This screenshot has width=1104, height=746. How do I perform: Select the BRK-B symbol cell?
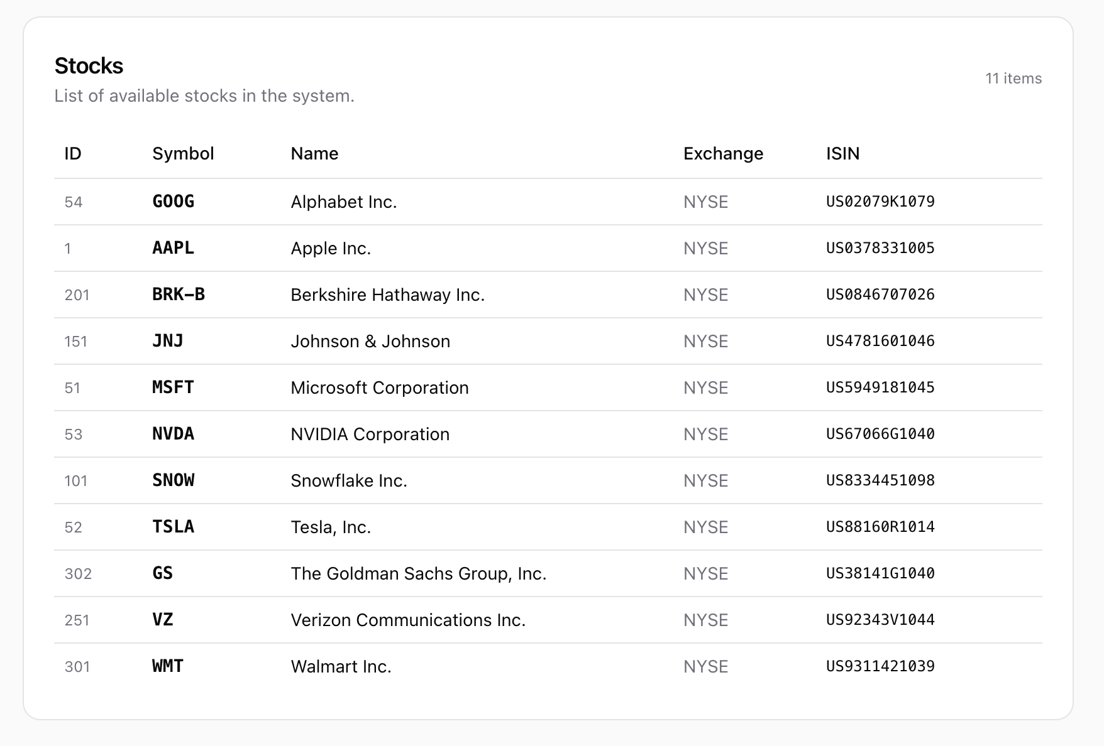179,295
